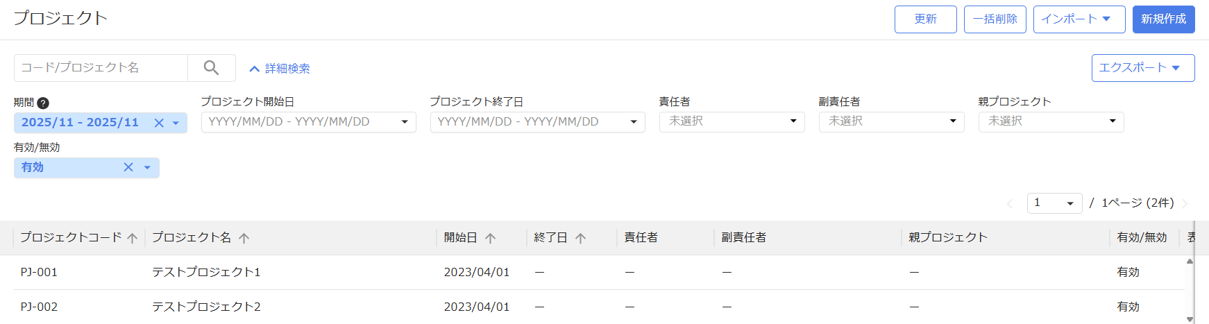Screen dimensions: 1209x324
Task: Sort by プロジェクトコード arrow icon
Action: (x=133, y=238)
